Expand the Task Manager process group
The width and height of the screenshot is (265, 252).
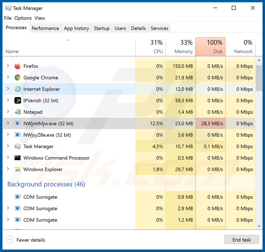point(8,146)
